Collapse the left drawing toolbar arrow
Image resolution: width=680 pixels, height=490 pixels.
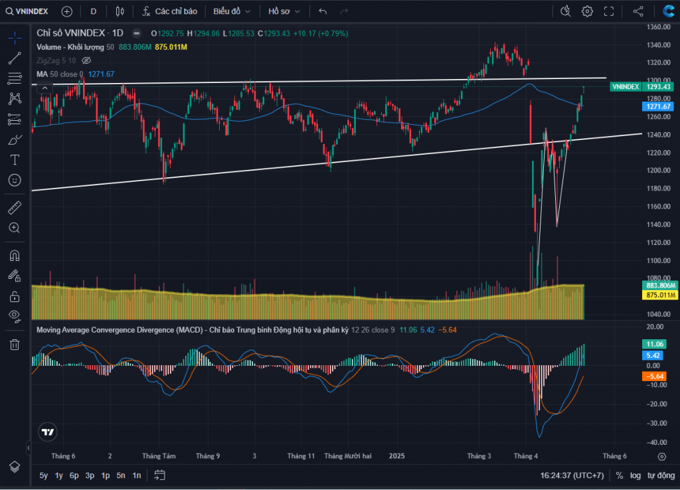coord(28,448)
